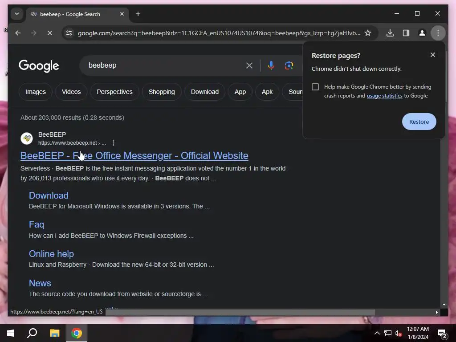Select the Perspectives filter
Screen dimensions: 456x342
[x=114, y=92]
